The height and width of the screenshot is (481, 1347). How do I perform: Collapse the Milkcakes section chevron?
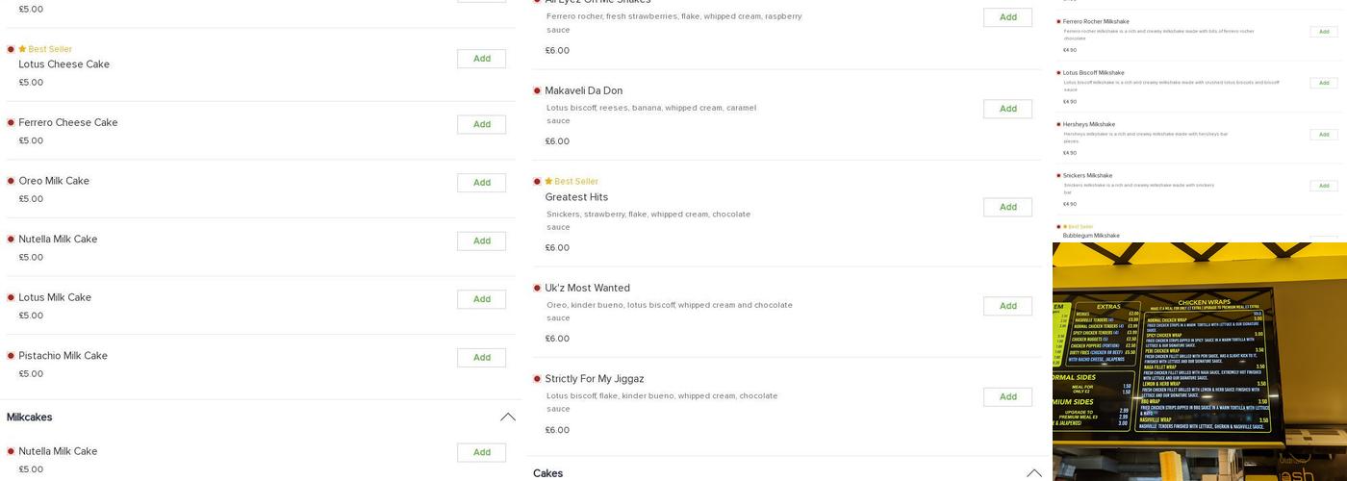[x=507, y=418]
